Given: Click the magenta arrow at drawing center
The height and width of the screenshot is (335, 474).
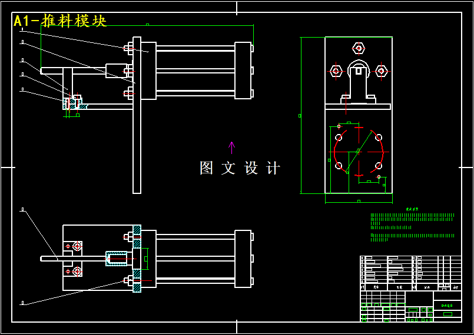Looking at the screenshot, I should pos(232,148).
